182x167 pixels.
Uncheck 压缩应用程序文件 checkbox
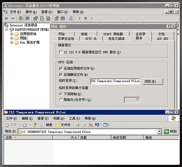pyautogui.click(x=60, y=69)
